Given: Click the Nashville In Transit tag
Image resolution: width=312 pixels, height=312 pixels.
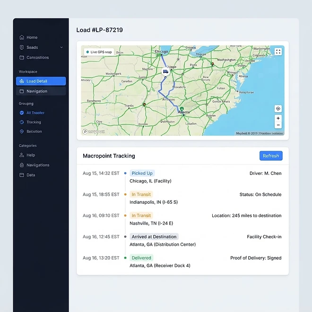Looking at the screenshot, I should click(x=141, y=216).
